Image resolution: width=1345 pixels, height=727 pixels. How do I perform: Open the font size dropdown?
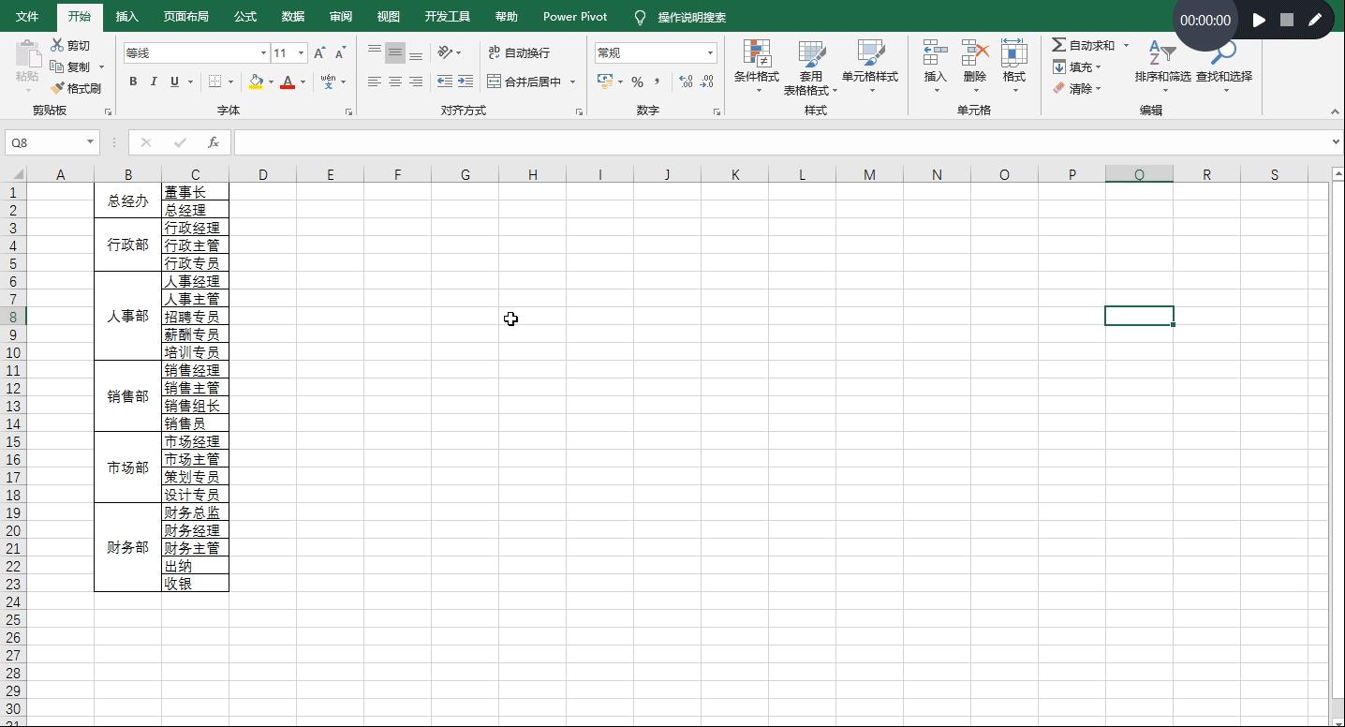[x=301, y=53]
